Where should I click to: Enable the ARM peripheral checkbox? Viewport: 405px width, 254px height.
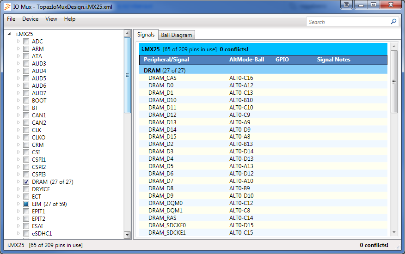click(x=26, y=49)
